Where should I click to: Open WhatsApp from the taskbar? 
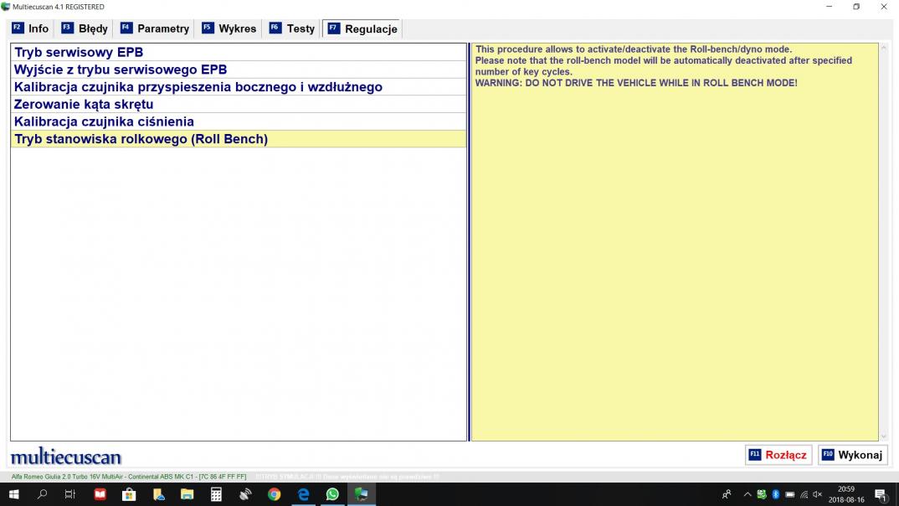332,494
